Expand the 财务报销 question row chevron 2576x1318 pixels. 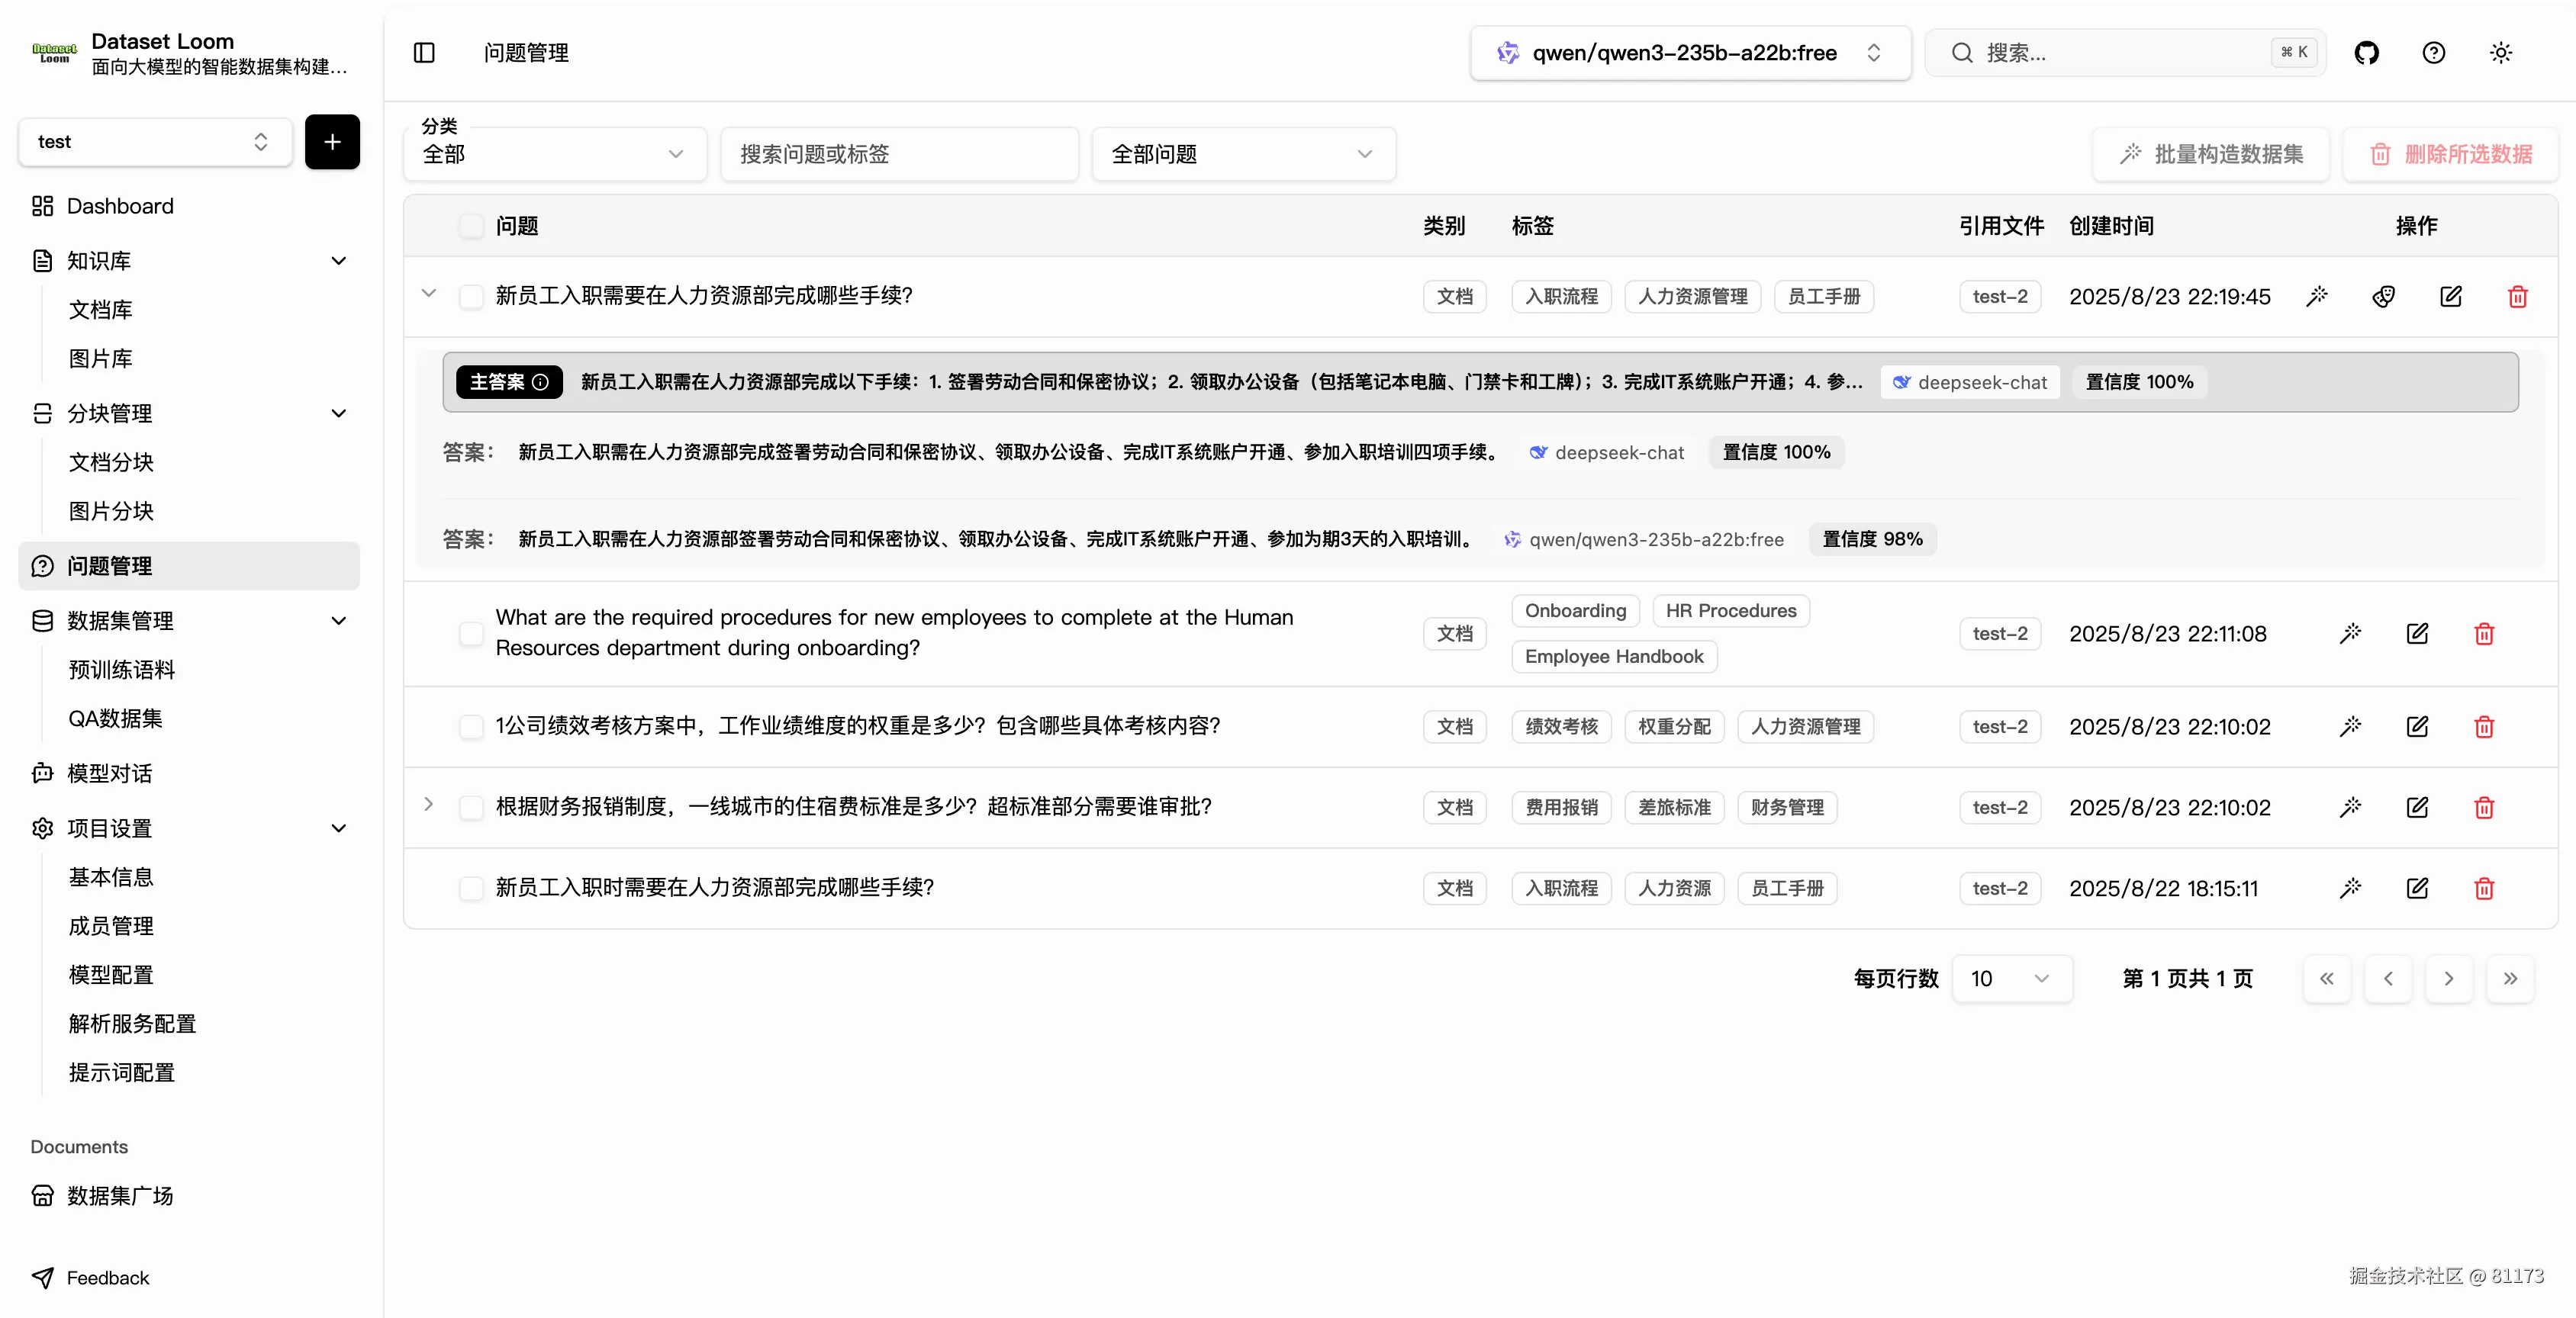[429, 805]
